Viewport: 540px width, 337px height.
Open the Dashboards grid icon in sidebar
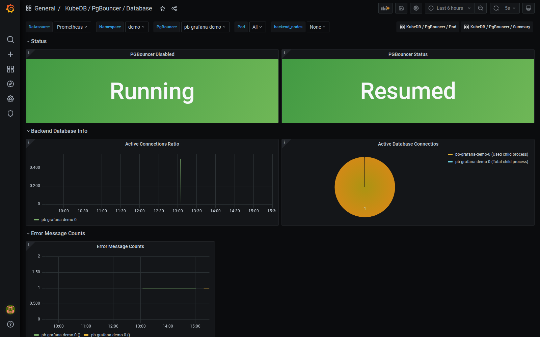pyautogui.click(x=10, y=69)
